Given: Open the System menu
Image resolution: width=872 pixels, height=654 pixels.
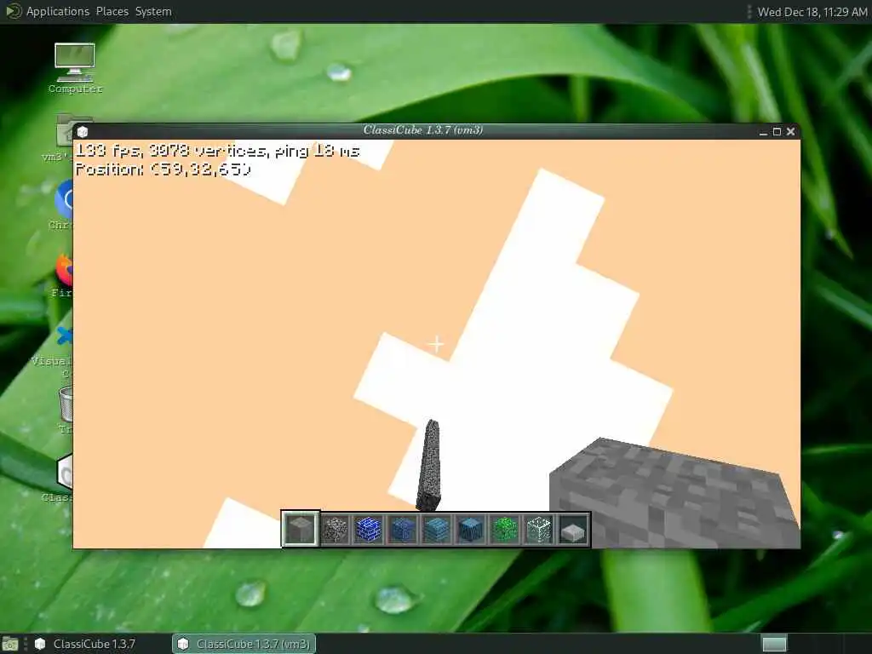Looking at the screenshot, I should pos(153,11).
